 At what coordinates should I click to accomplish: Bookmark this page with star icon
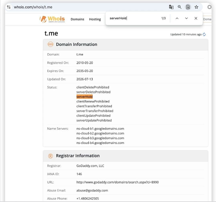coord(197,7)
